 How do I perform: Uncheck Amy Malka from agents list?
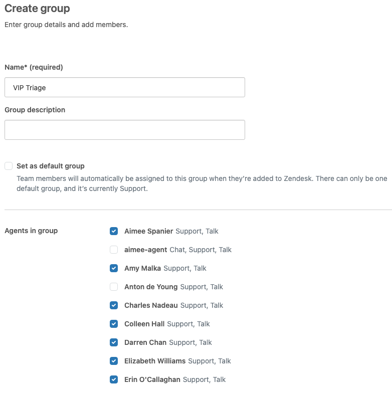[x=114, y=268]
